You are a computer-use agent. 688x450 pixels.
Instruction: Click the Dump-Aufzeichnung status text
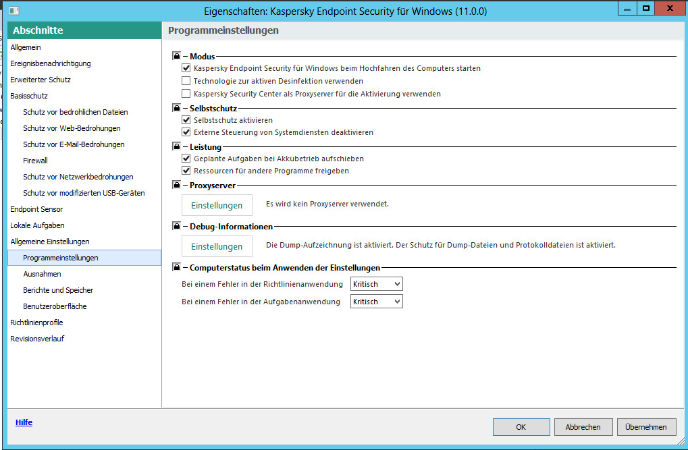(x=440, y=245)
